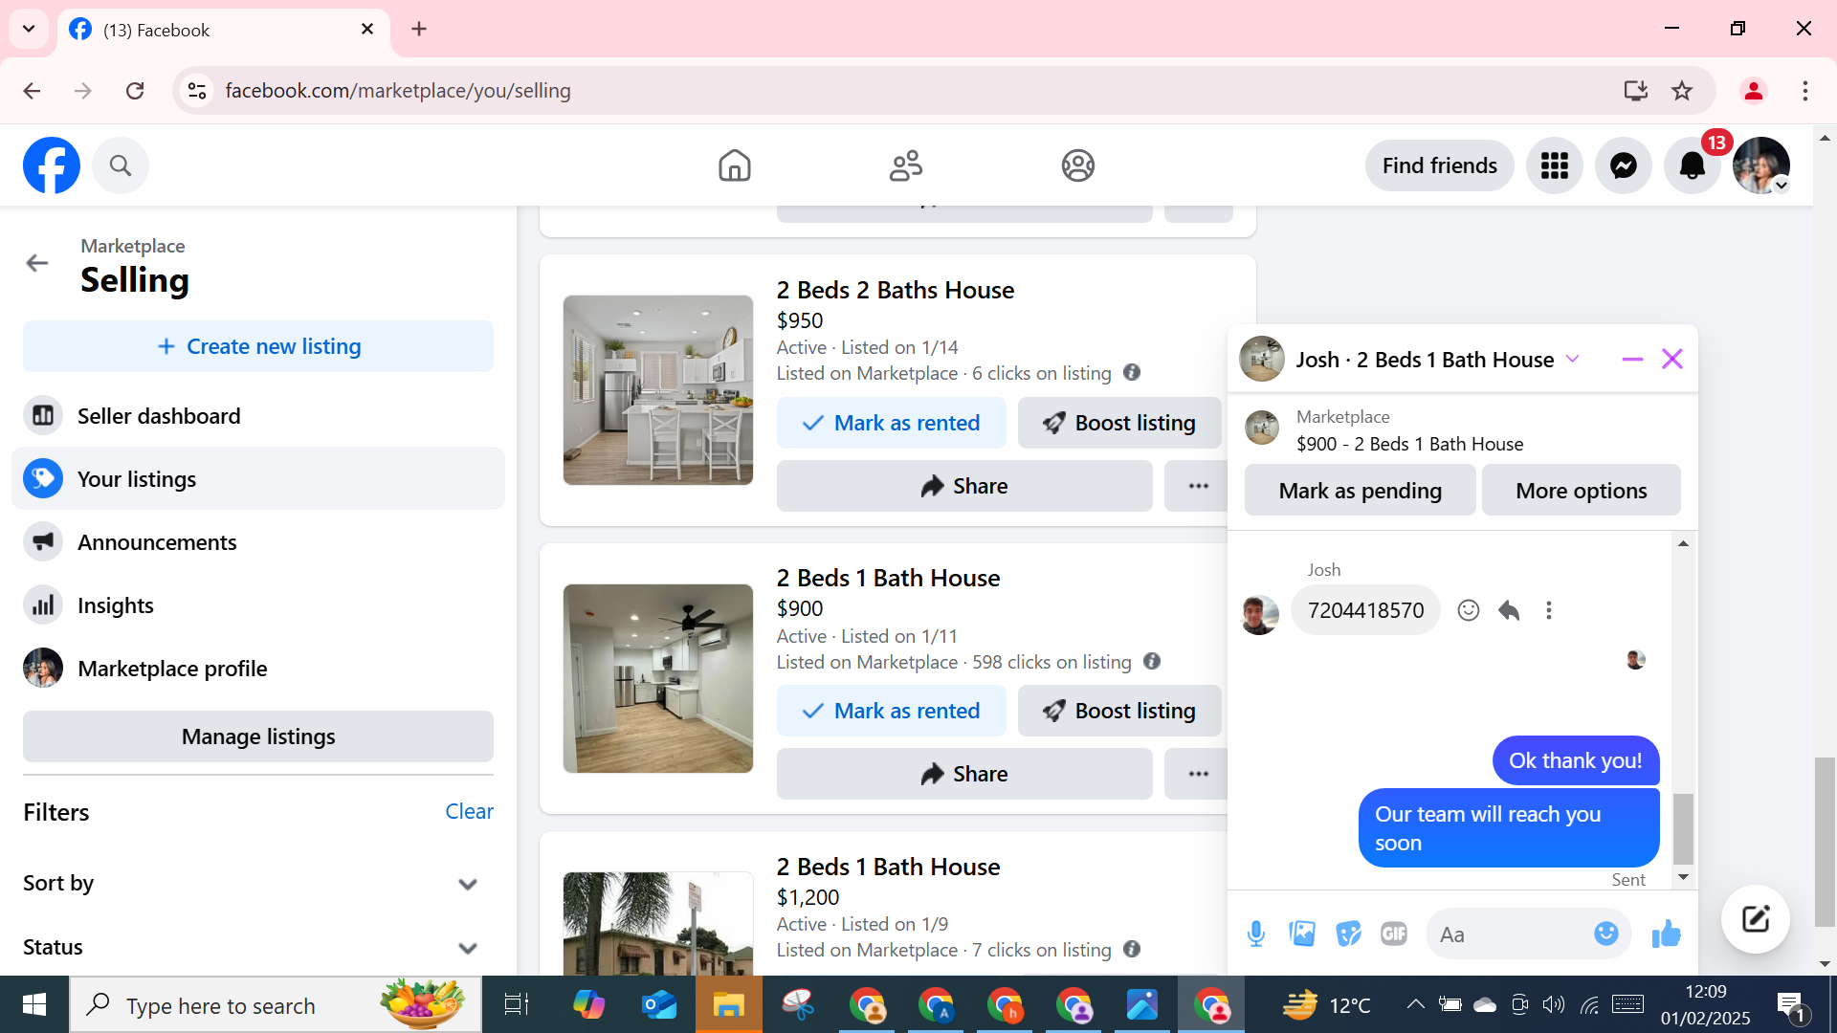Reply to Josh's phone number message
1837x1033 pixels.
pos(1509,610)
